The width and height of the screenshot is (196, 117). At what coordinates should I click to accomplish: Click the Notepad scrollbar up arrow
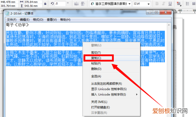pyautogui.click(x=169, y=25)
